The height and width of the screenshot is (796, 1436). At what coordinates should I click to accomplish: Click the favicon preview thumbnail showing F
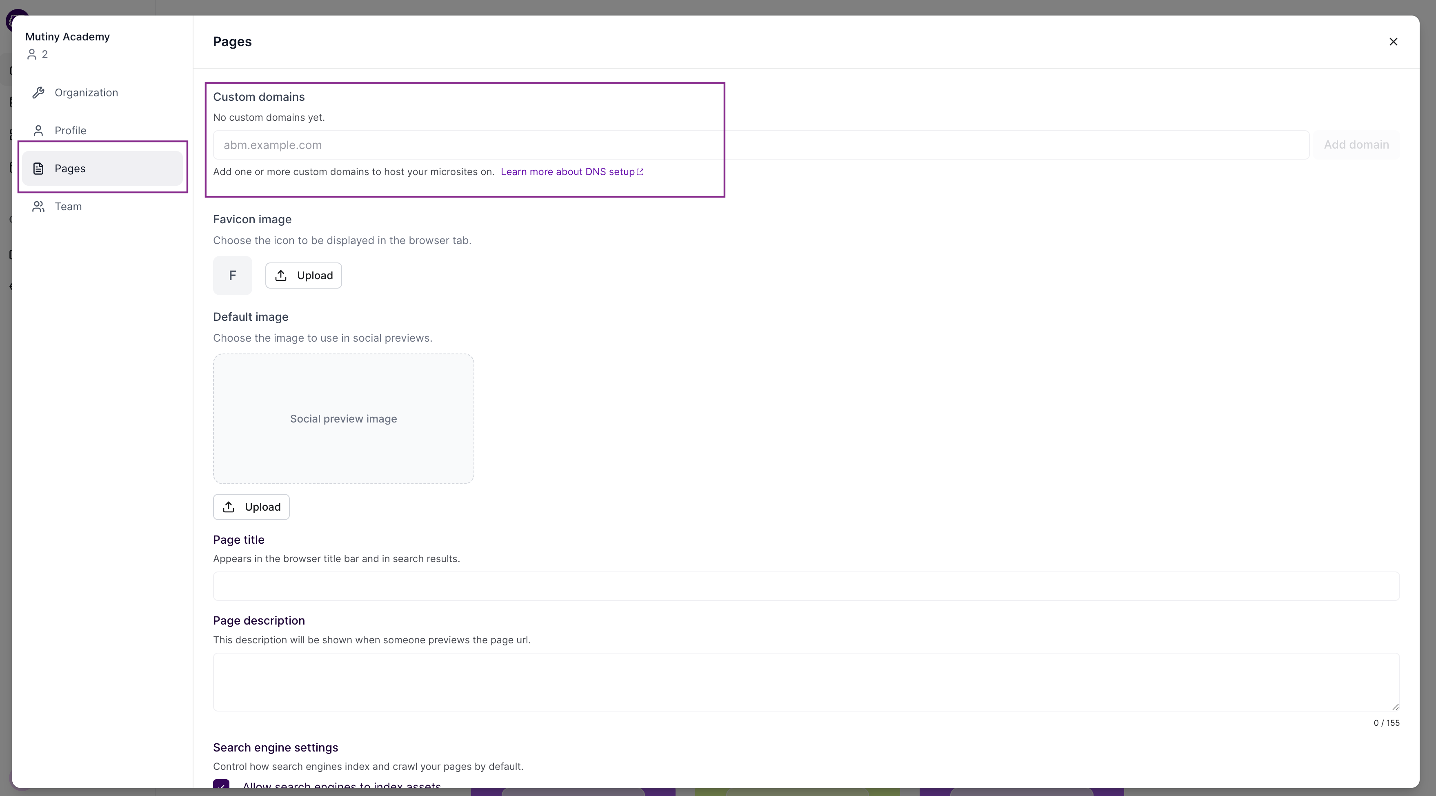(x=232, y=276)
